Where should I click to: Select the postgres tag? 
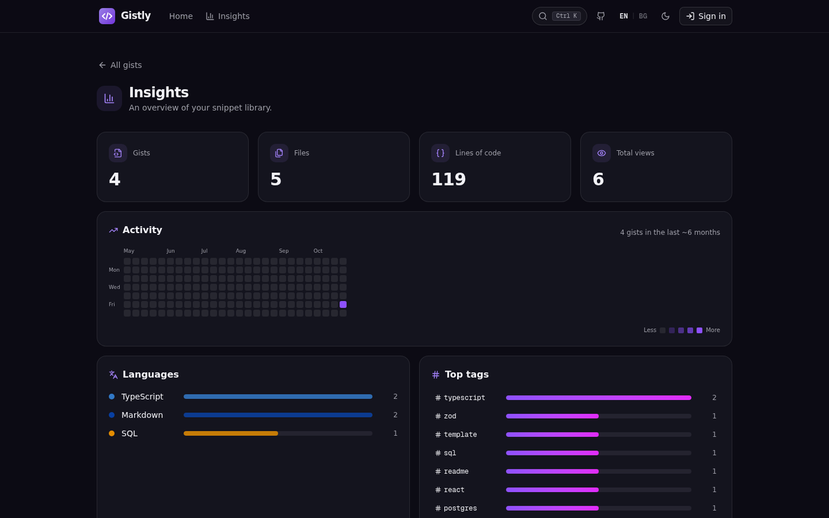pyautogui.click(x=457, y=508)
